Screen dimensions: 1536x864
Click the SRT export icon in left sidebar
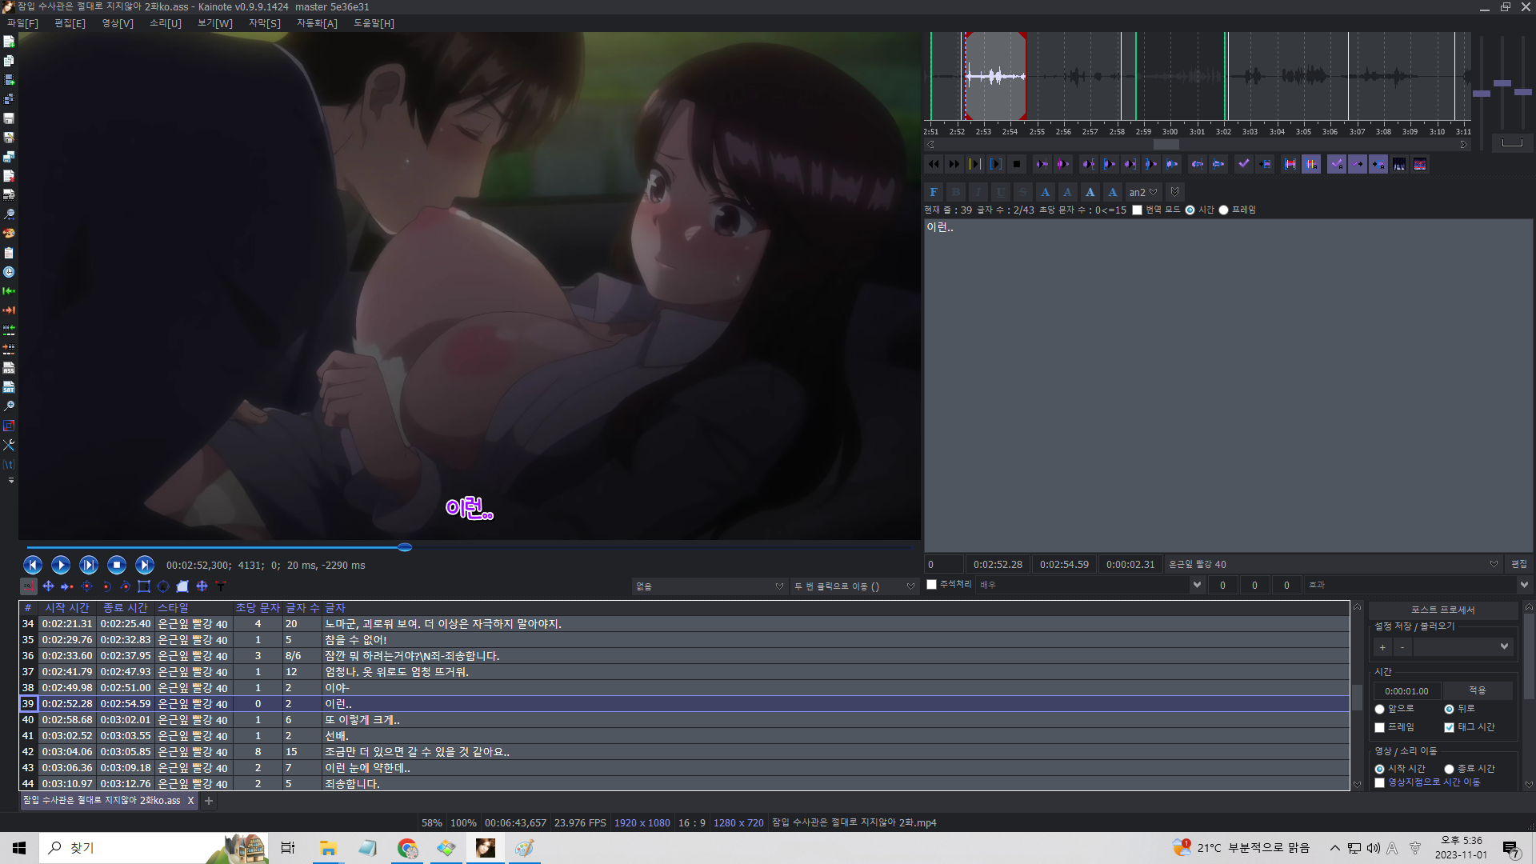(x=9, y=387)
